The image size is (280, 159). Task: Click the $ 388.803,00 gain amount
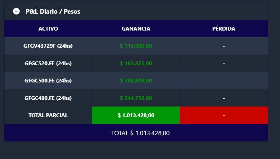136,80
